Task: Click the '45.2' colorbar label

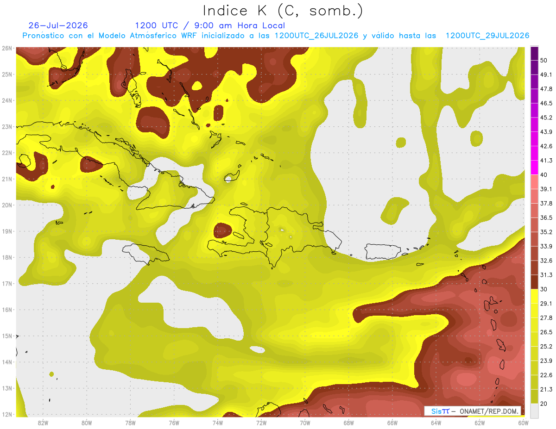Action: point(546,118)
